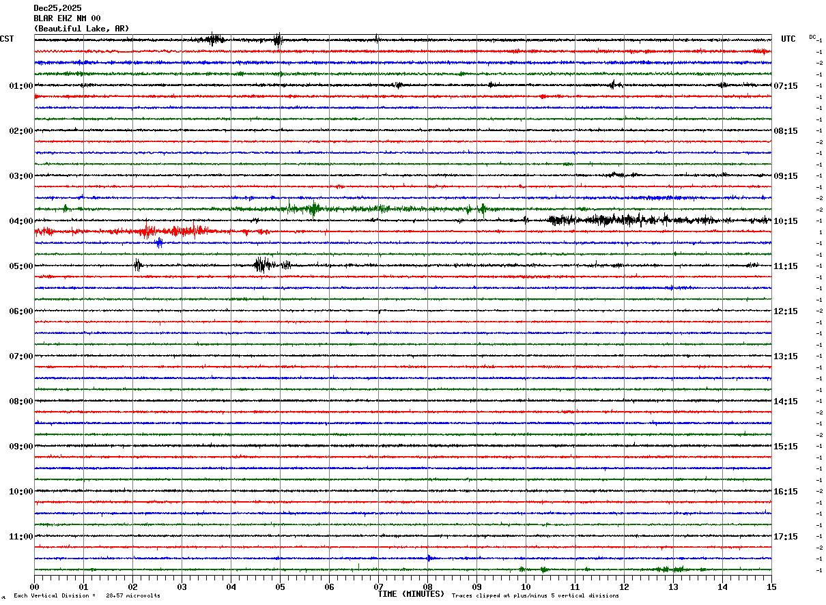The width and height of the screenshot is (826, 605).
Task: Click the 10:15 UTC time label
Action: 788,221
